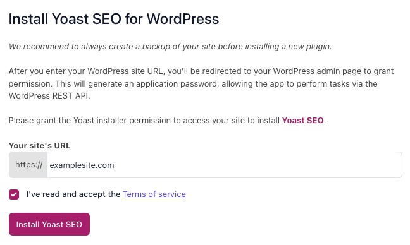Screen dimensions: 410x245
Task: Click the https:// prefix box
Action: tap(28, 165)
